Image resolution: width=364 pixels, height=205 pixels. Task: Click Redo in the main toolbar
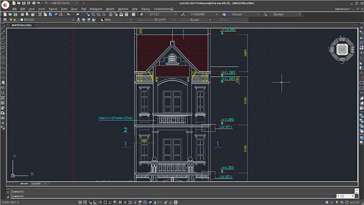(x=77, y=15)
